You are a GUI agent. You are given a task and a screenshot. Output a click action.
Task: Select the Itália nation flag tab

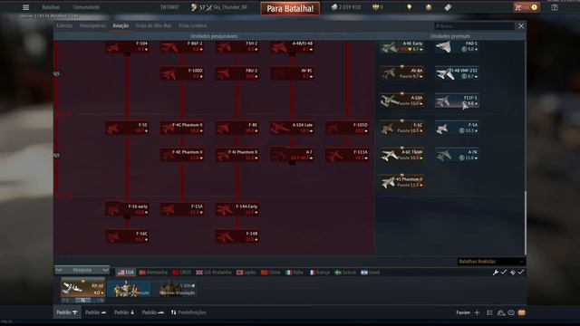coord(295,273)
